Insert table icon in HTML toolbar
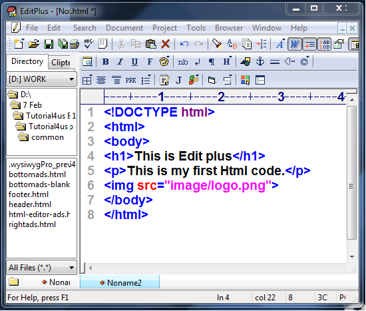The image size is (366, 311). point(88,80)
